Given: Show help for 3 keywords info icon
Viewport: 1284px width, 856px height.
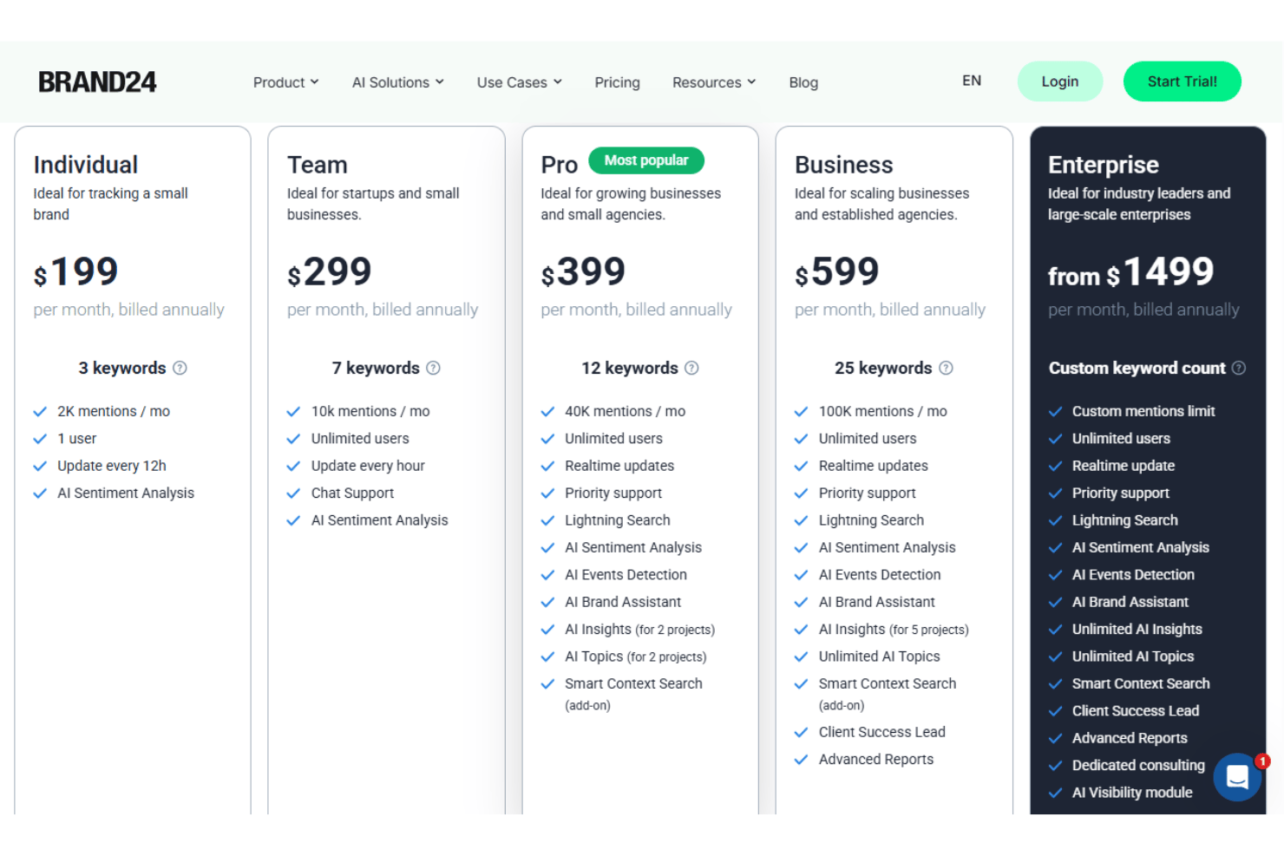Looking at the screenshot, I should pyautogui.click(x=180, y=368).
